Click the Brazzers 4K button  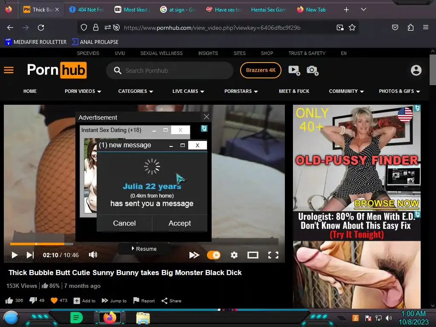pos(261,70)
